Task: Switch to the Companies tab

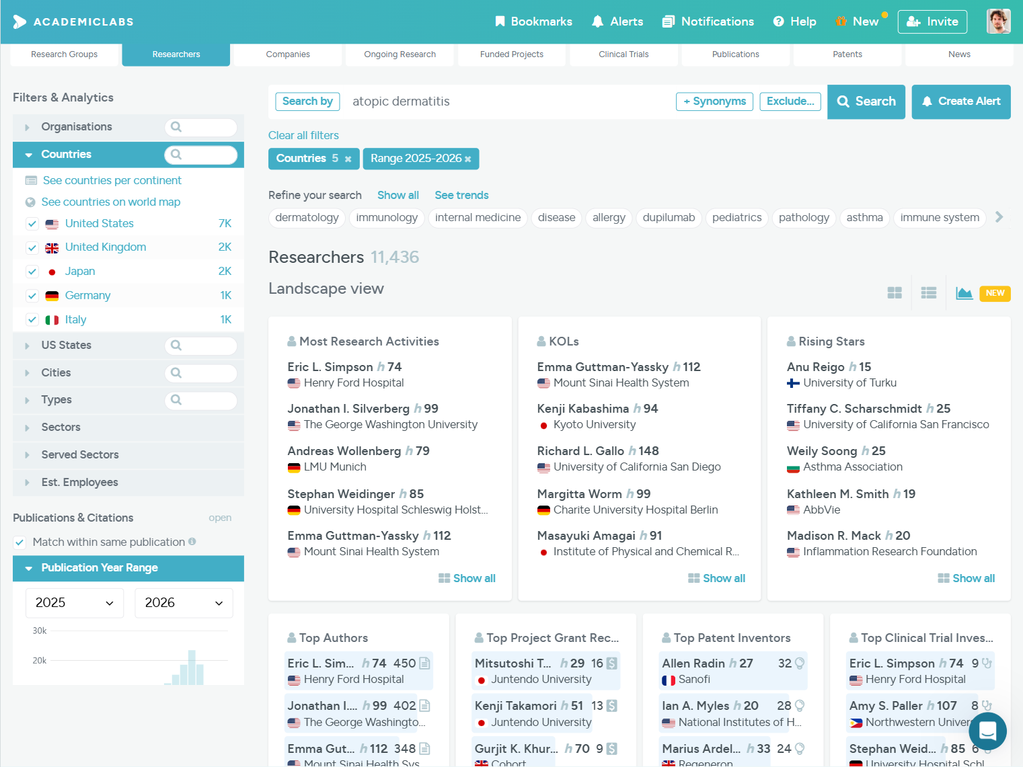Action: (288, 54)
